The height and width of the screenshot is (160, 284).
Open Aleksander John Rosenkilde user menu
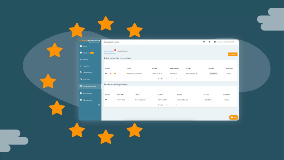click(225, 42)
